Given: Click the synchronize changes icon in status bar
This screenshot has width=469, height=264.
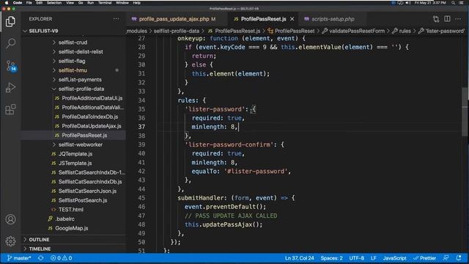Looking at the screenshot, I should (41, 258).
